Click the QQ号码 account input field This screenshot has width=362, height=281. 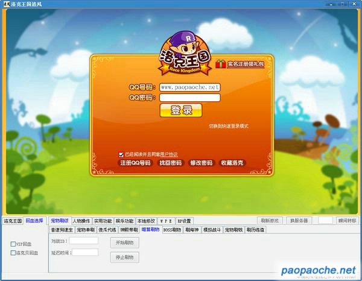190,87
